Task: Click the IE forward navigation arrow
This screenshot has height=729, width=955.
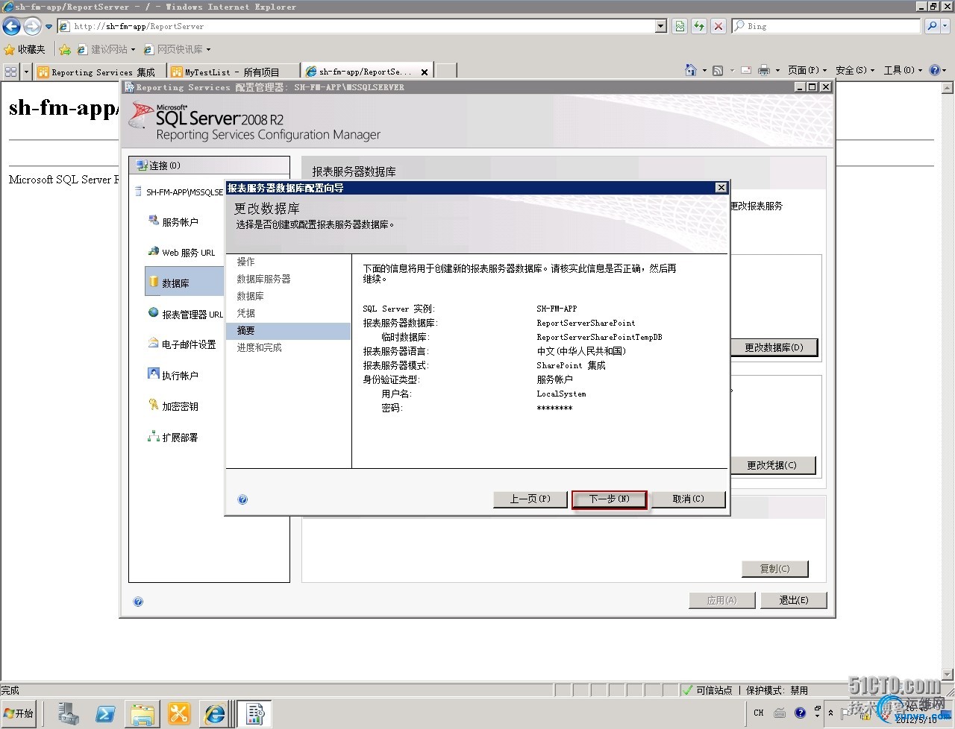Action: [32, 26]
